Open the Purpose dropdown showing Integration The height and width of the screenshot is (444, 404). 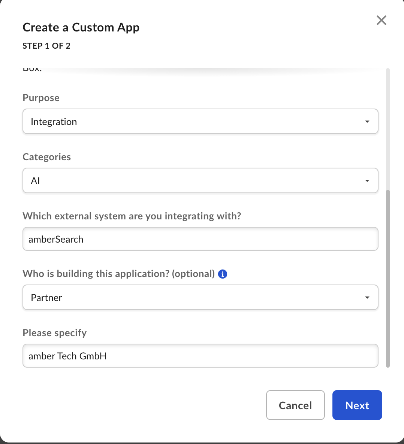tap(201, 121)
